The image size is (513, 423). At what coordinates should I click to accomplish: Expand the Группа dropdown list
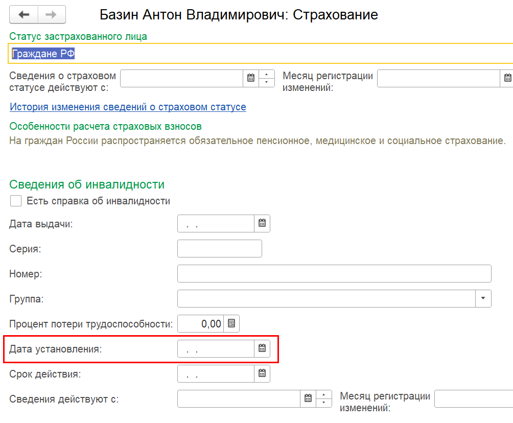pyautogui.click(x=483, y=298)
